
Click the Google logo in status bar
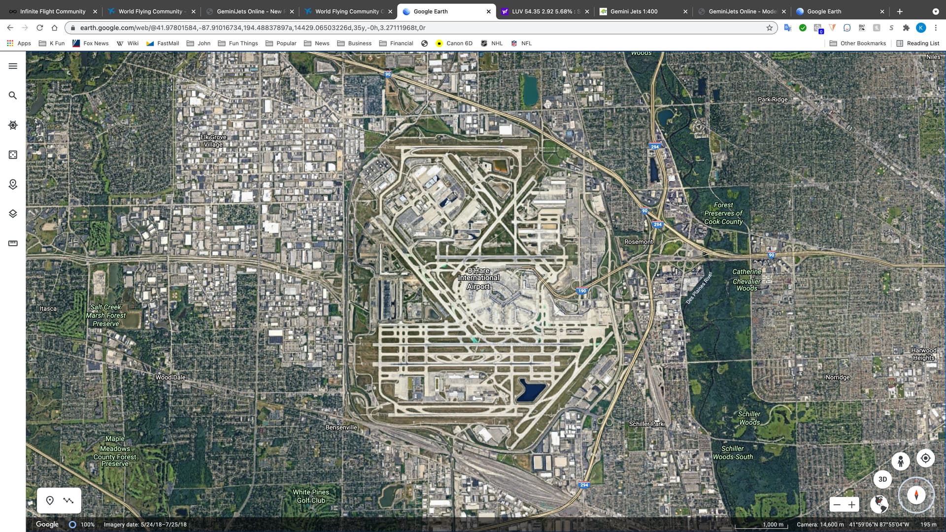47,524
